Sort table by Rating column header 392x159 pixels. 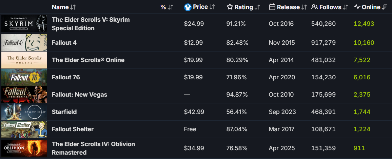pyautogui.click(x=244, y=7)
